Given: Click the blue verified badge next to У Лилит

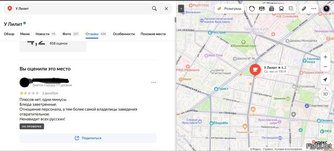Looking at the screenshot, I should coord(25,23).
